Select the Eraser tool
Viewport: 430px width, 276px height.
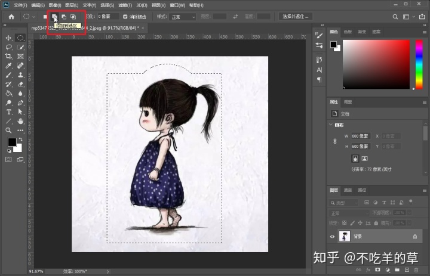(x=20, y=84)
